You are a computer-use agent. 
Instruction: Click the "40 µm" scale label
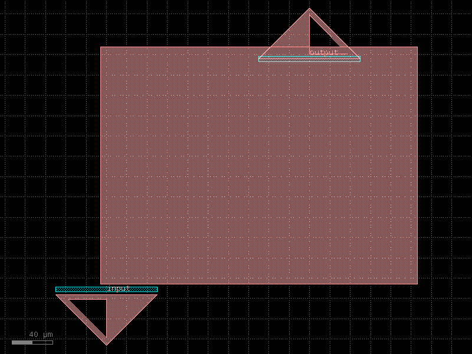click(x=41, y=335)
